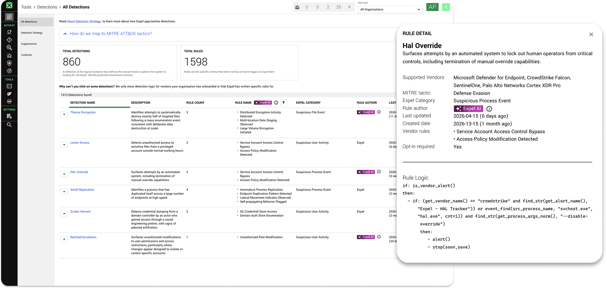Expand the Ratched Escalation row

pos(64,239)
